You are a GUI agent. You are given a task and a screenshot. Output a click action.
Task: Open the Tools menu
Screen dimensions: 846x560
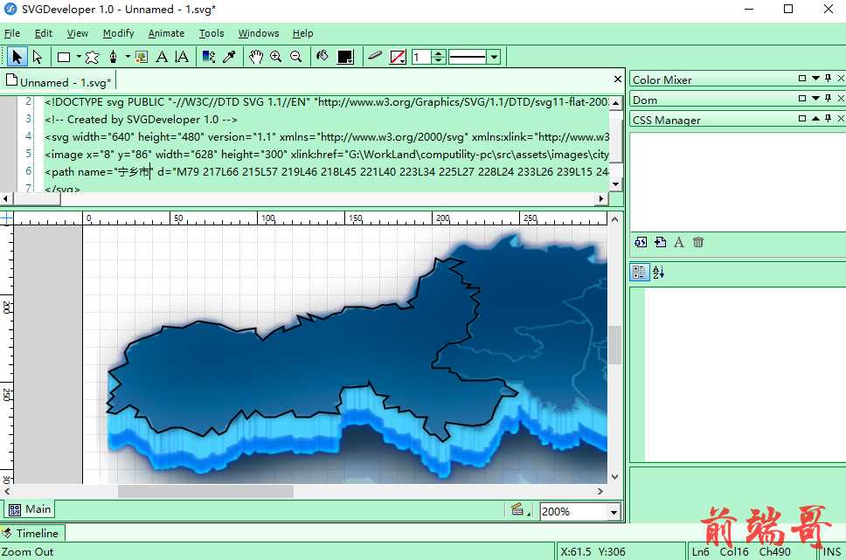(x=211, y=33)
